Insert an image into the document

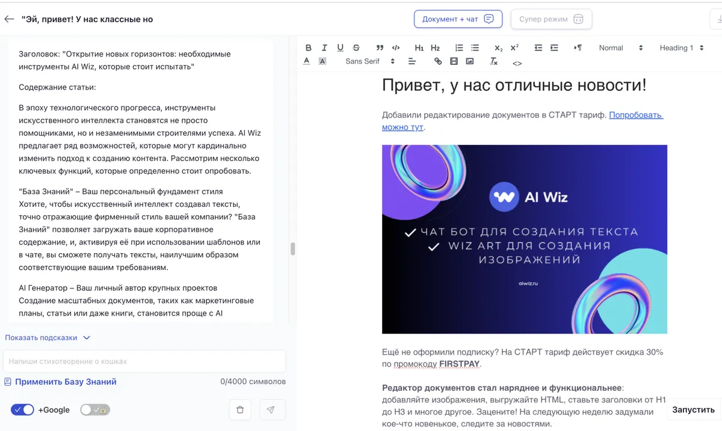coord(470,61)
